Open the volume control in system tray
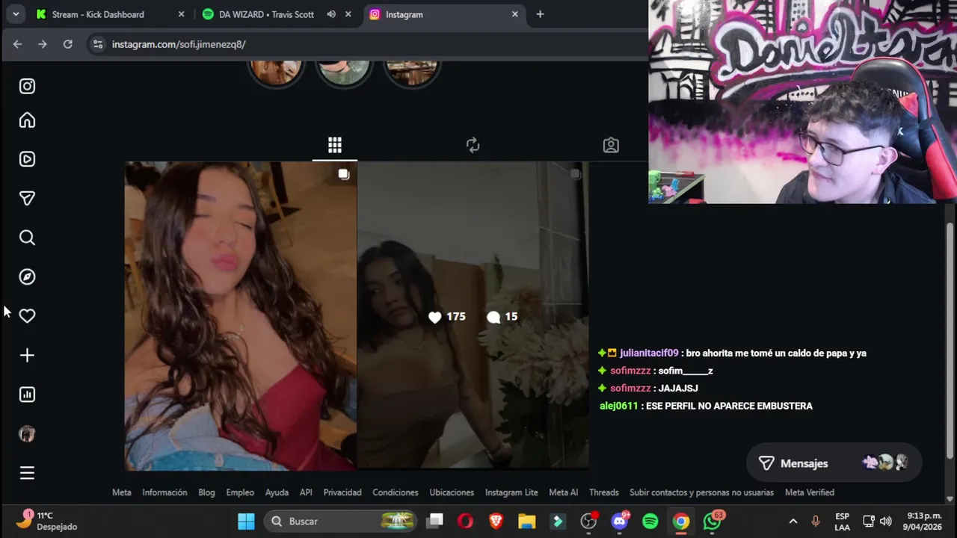This screenshot has width=957, height=538. [886, 521]
